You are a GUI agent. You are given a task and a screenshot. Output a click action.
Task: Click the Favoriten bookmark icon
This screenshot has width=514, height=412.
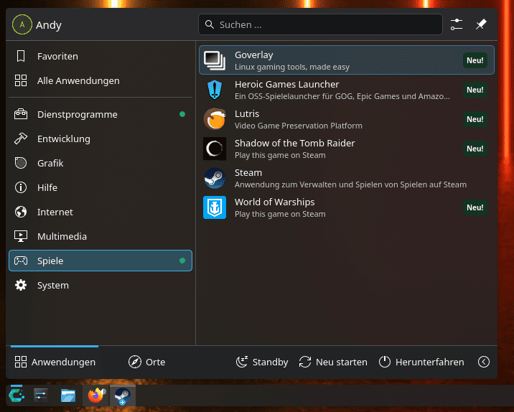tap(21, 56)
